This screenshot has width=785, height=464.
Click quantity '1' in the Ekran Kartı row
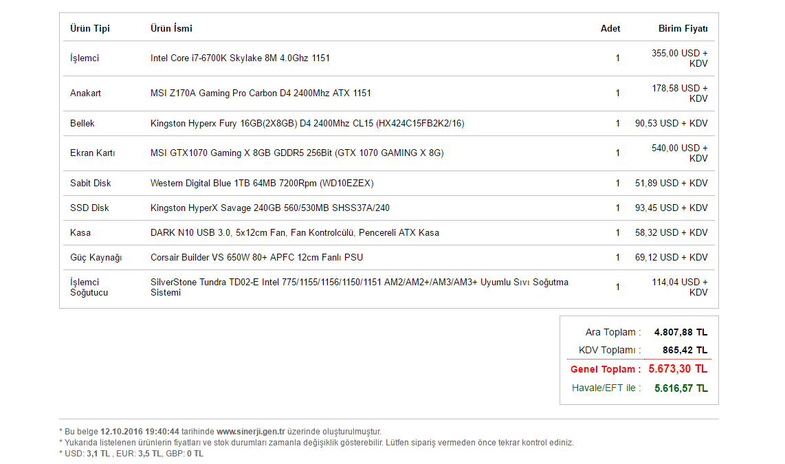point(618,153)
